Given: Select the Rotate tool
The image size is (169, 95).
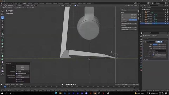Looking at the screenshot, I should (x=2, y=21).
